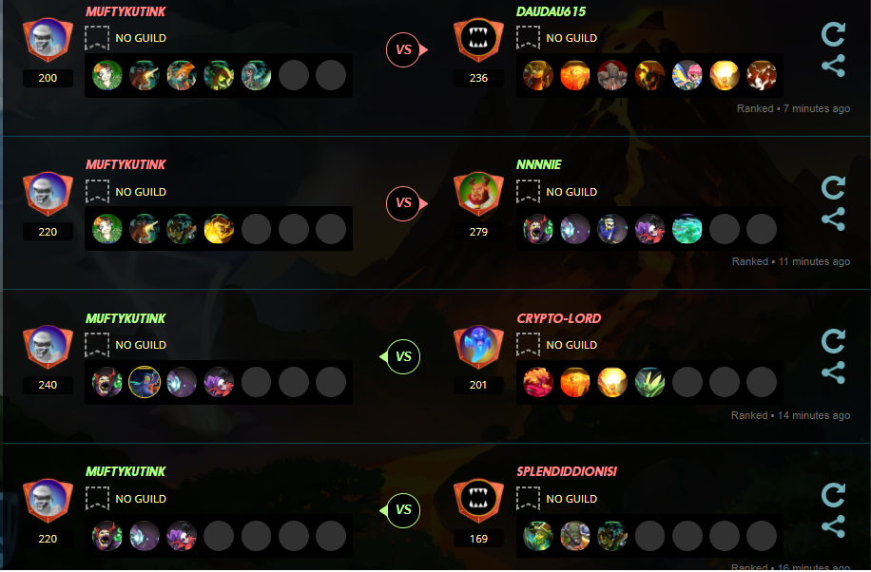Open DAUDAU615 player profile name
This screenshot has height=572, width=871.
click(x=551, y=11)
